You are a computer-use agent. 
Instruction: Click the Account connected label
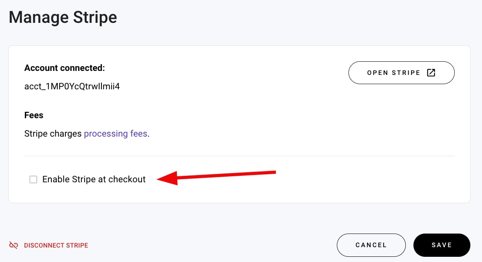coord(65,68)
